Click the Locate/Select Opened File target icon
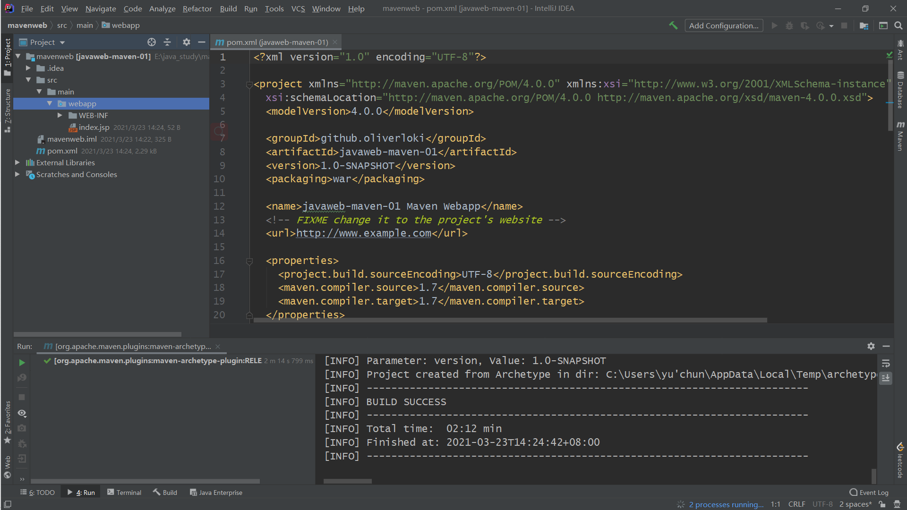Viewport: 907px width, 510px height. tap(152, 42)
